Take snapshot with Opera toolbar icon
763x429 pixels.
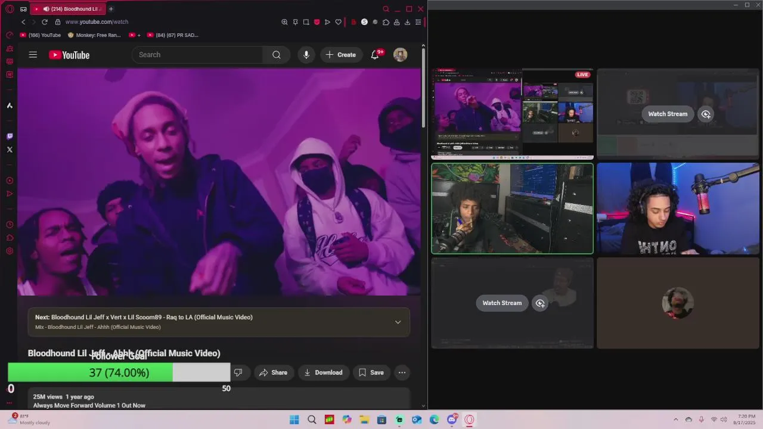pos(306,22)
